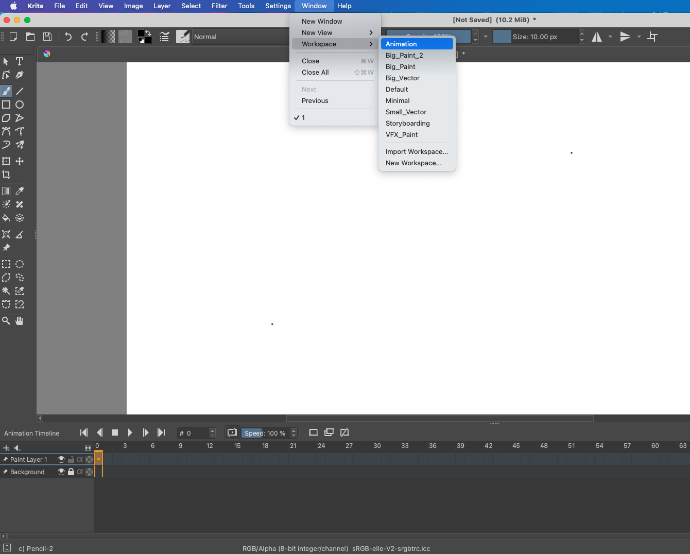690x554 pixels.
Task: Open the opacity slider dropdown arrow
Action: tap(485, 37)
